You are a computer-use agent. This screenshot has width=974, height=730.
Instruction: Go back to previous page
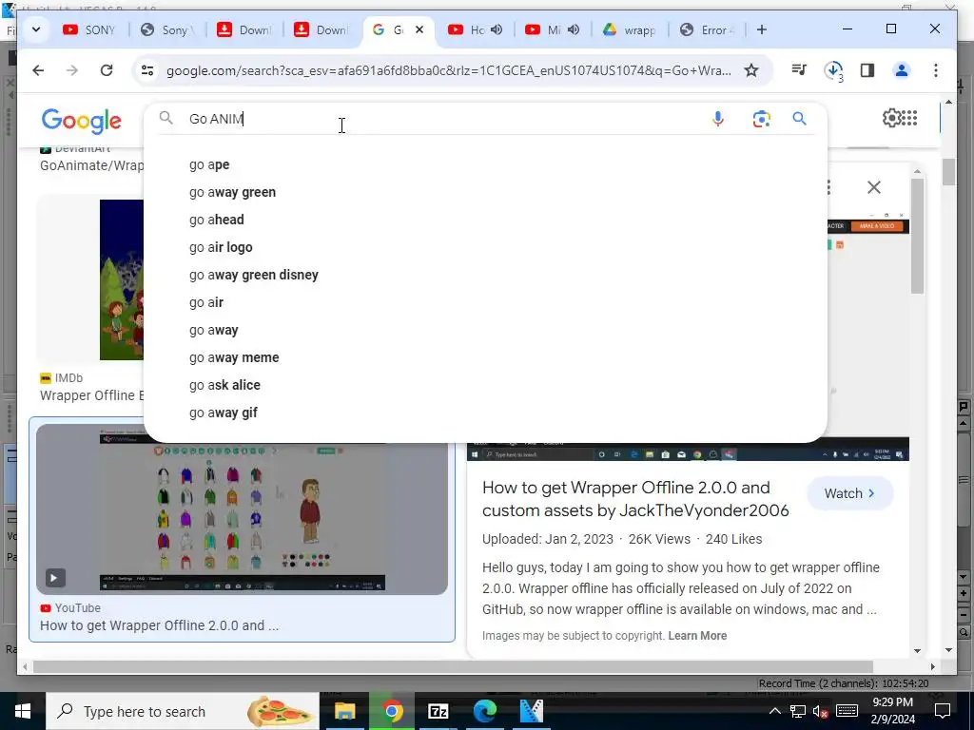click(38, 70)
